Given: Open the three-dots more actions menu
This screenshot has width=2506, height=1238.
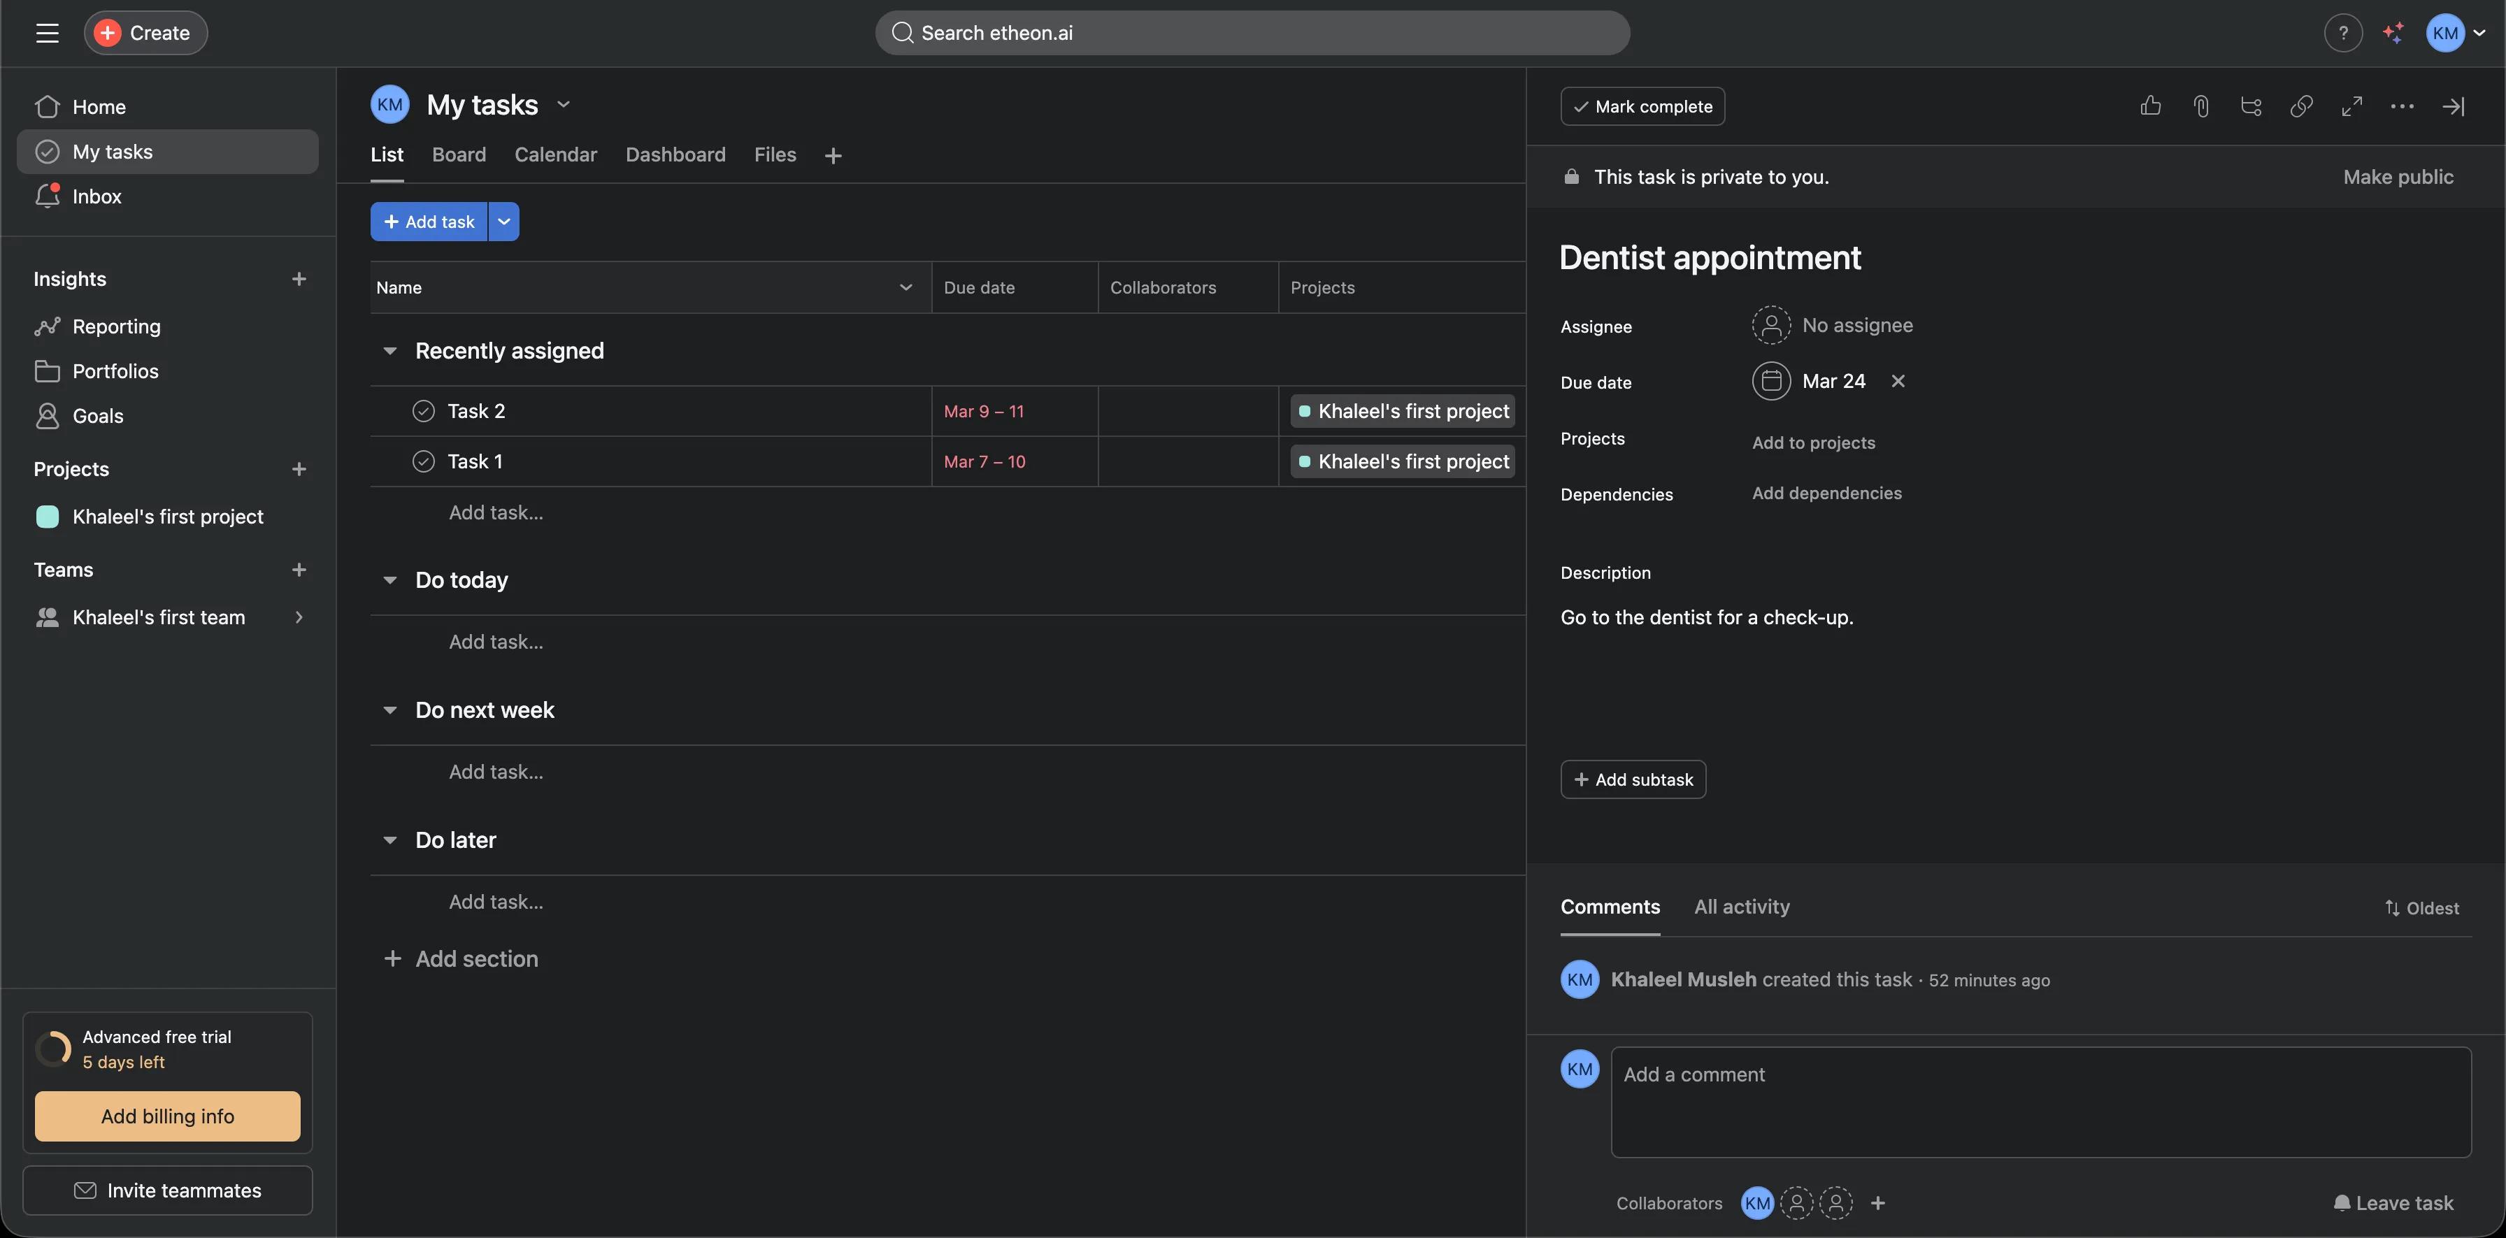Looking at the screenshot, I should pyautogui.click(x=2402, y=106).
